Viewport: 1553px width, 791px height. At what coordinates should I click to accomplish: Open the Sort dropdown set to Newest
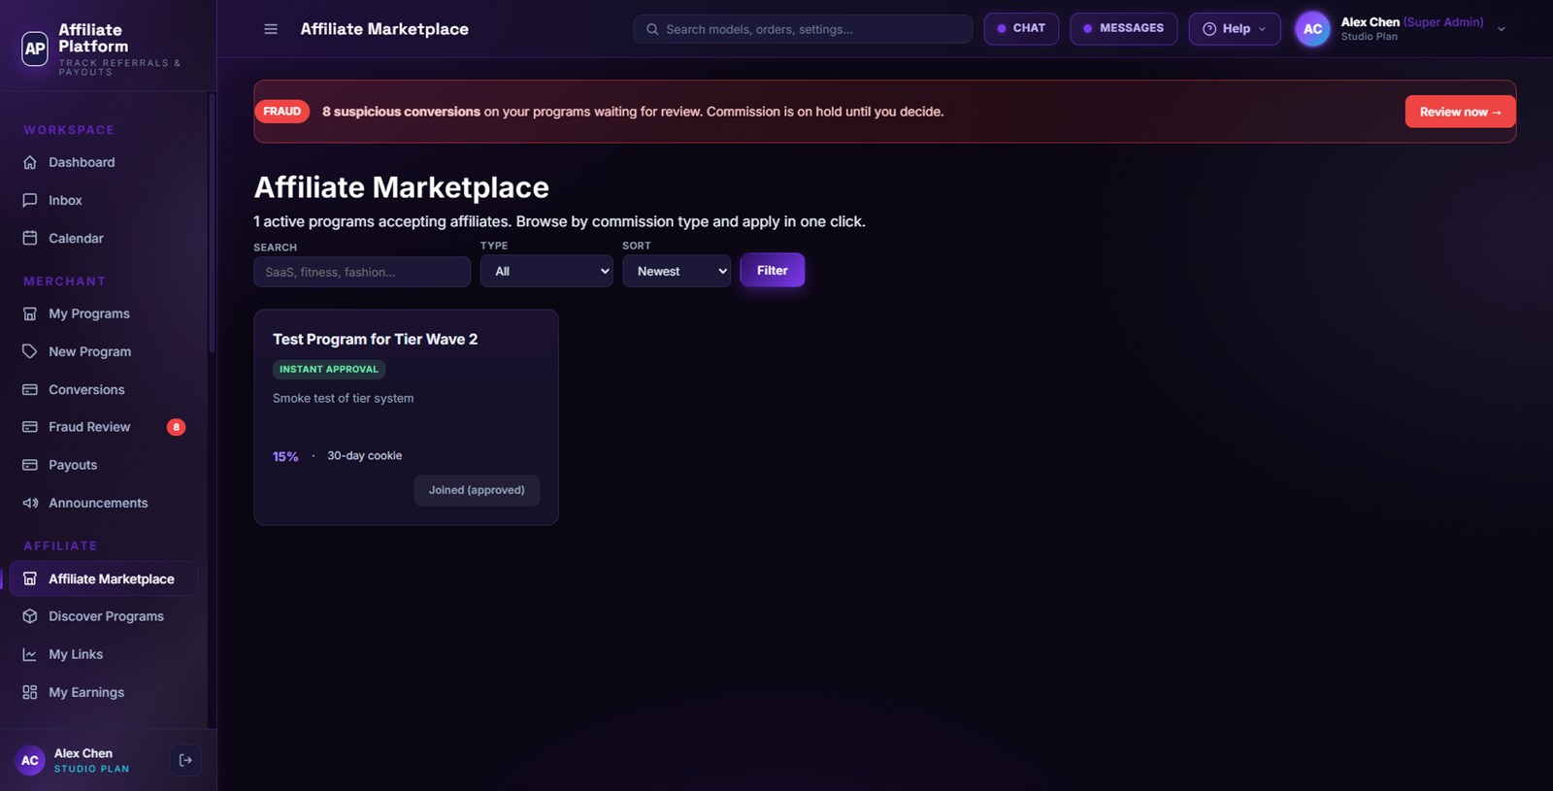[677, 271]
